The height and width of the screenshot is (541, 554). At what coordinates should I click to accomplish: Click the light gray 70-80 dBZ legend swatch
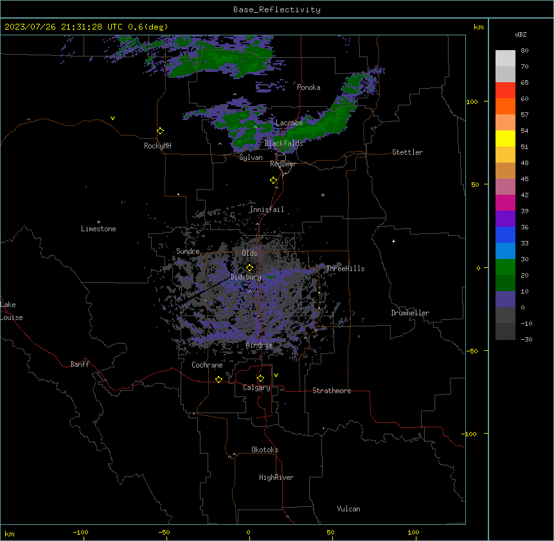pyautogui.click(x=505, y=58)
